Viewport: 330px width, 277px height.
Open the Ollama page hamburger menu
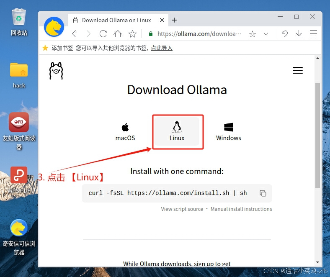298,70
